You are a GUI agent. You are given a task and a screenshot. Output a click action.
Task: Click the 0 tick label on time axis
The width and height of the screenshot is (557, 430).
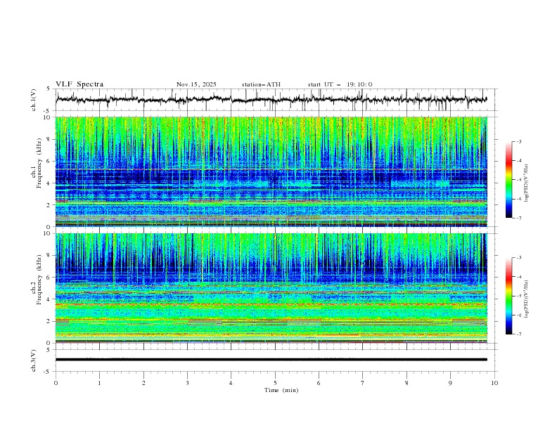(x=56, y=383)
